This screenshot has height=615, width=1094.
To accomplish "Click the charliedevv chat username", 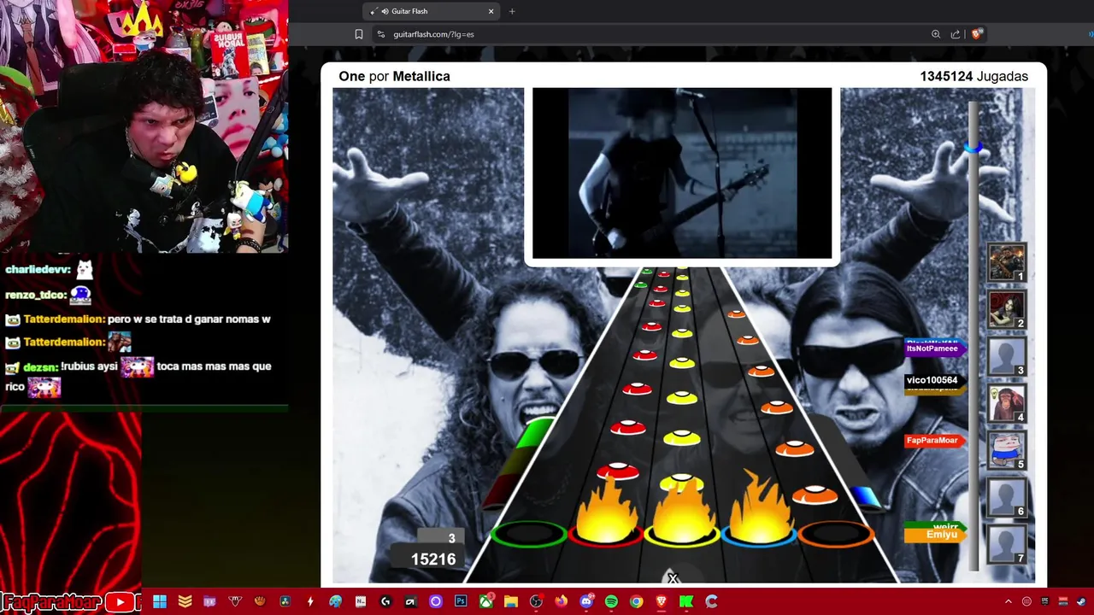I will [37, 269].
